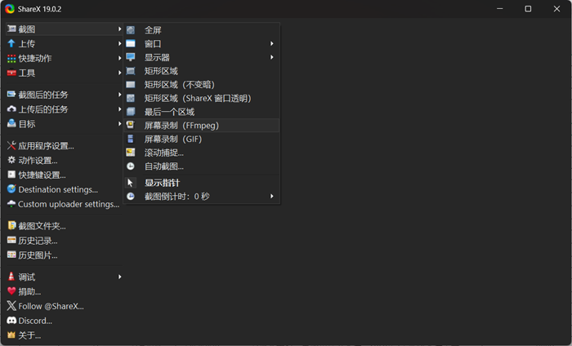This screenshot has width=572, height=346.
Task: Open Destination settings... label
Action: (58, 190)
